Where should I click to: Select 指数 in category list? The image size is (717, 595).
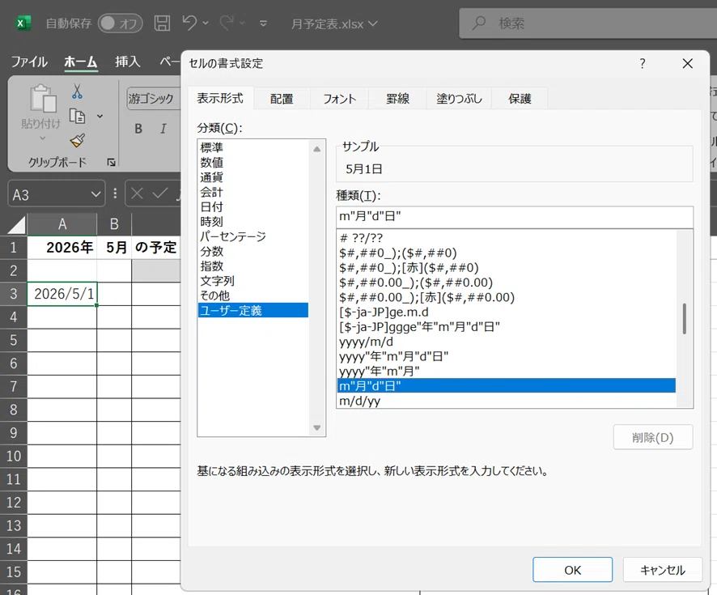click(253, 266)
